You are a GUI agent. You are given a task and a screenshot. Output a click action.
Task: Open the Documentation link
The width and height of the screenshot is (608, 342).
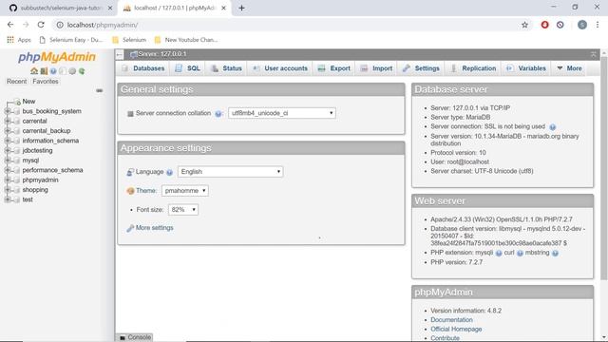451,320
